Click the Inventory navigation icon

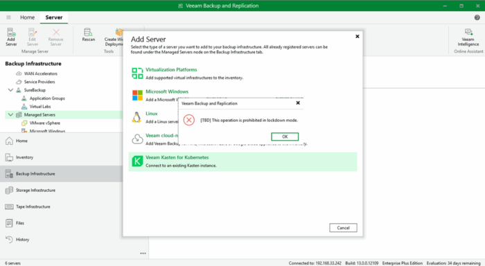click(x=9, y=157)
